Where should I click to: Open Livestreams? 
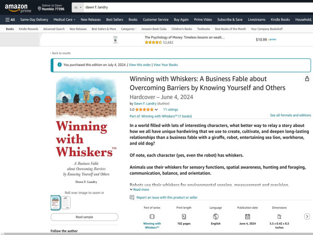pyautogui.click(x=257, y=20)
